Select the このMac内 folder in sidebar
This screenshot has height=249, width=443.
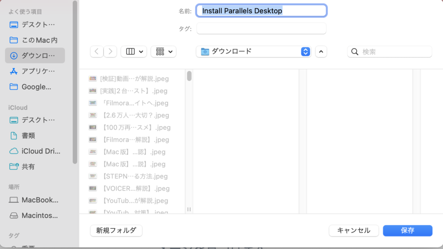pos(35,40)
